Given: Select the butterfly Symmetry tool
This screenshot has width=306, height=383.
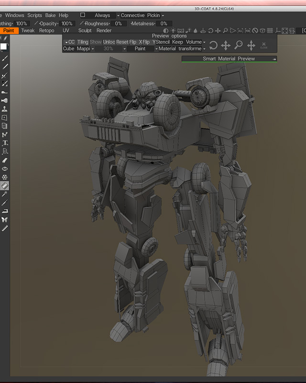Looking at the screenshot, I should [5, 220].
